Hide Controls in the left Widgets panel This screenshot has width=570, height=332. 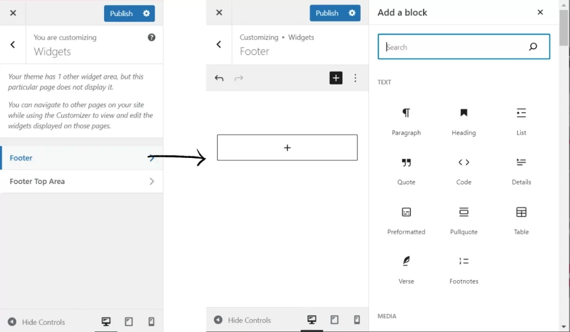(x=37, y=322)
